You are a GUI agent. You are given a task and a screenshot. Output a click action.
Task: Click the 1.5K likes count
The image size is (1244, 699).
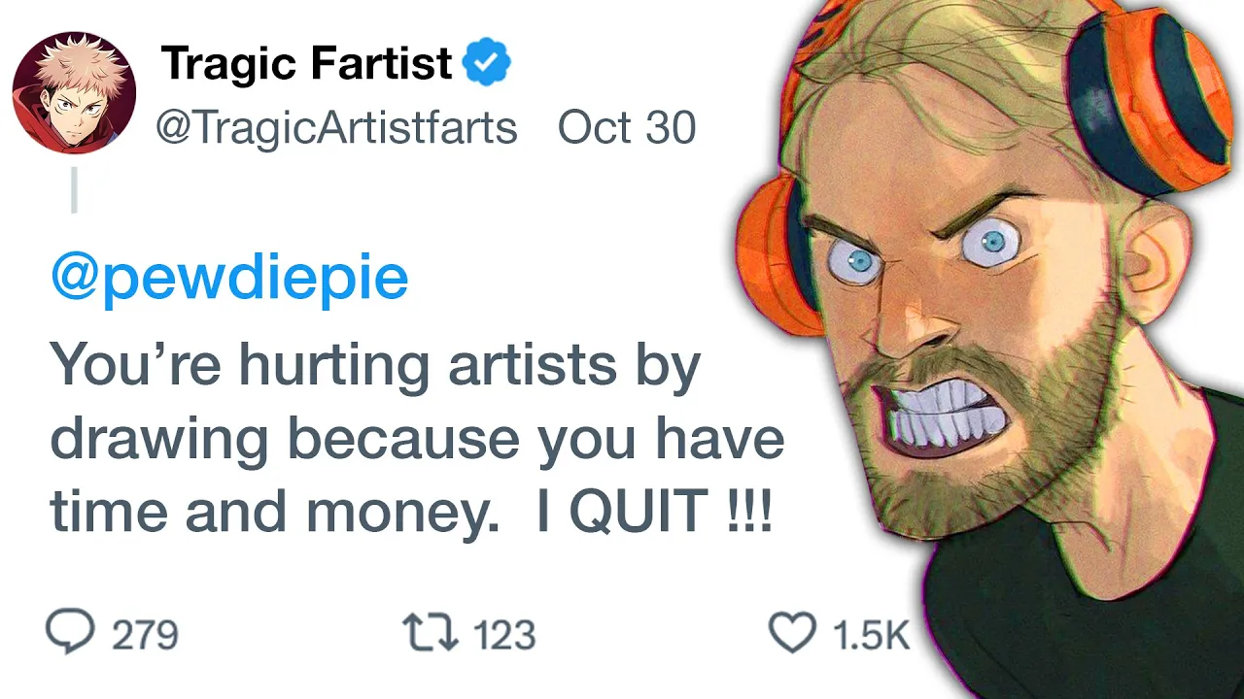[x=871, y=635]
